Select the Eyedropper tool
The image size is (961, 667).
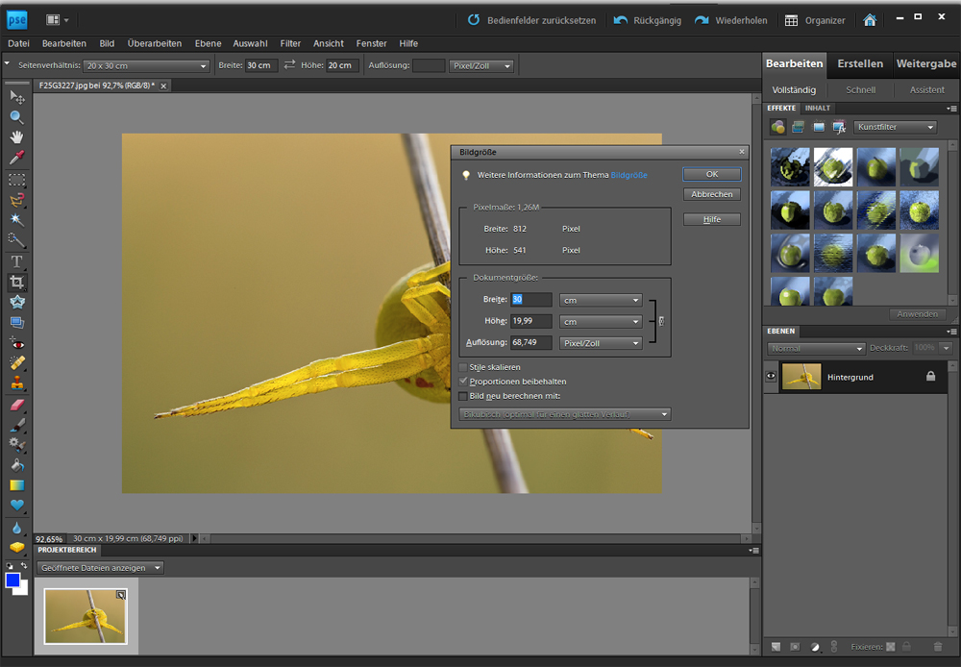[x=17, y=158]
